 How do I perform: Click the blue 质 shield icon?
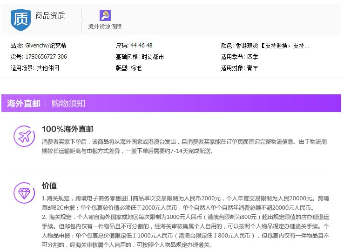pyautogui.click(x=20, y=20)
